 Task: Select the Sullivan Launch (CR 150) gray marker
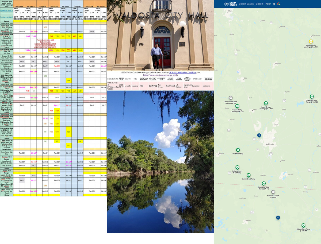[x=273, y=192]
